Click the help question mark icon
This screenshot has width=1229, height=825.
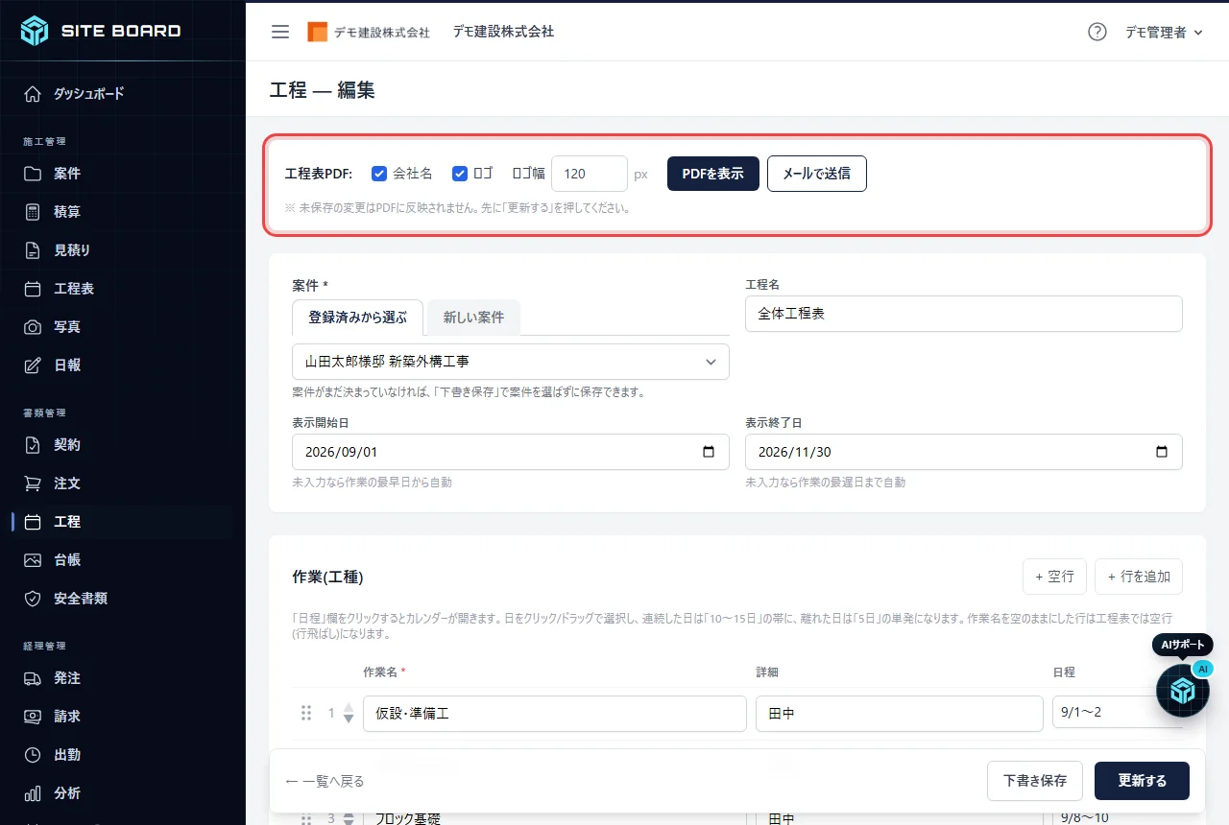click(x=1097, y=32)
